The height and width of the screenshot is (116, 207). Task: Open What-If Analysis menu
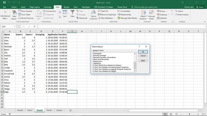pos(143,15)
